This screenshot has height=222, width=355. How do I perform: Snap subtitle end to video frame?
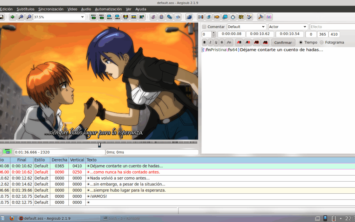click(117, 17)
